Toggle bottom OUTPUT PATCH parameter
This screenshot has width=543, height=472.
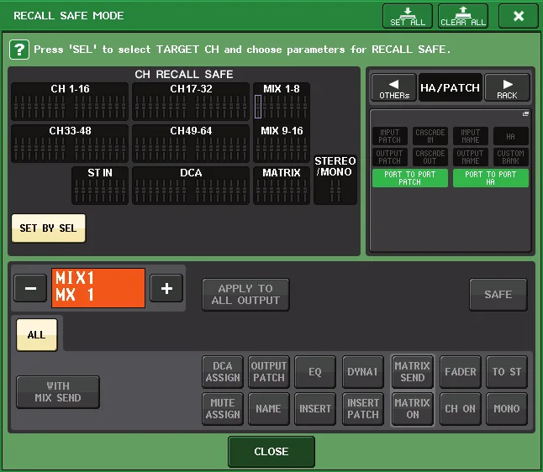269,372
